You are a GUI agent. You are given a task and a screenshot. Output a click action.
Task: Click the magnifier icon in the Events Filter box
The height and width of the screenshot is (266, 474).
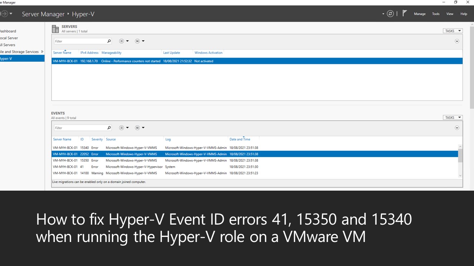[x=109, y=127]
